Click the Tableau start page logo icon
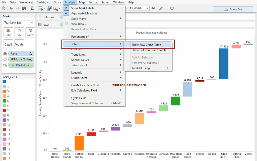The width and height of the screenshot is (257, 161). pos(4,8)
